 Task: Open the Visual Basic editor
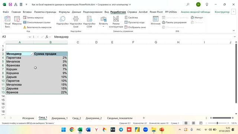point(7,22)
